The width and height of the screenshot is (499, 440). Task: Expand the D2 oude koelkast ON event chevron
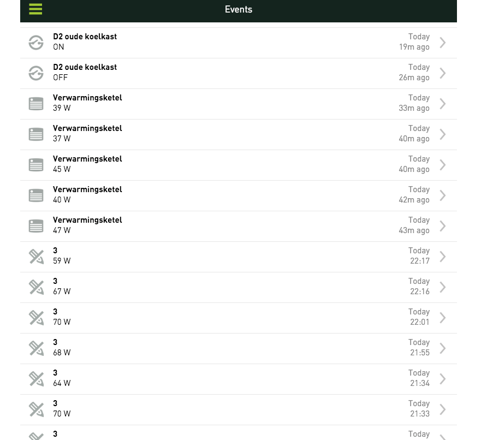[x=443, y=43]
